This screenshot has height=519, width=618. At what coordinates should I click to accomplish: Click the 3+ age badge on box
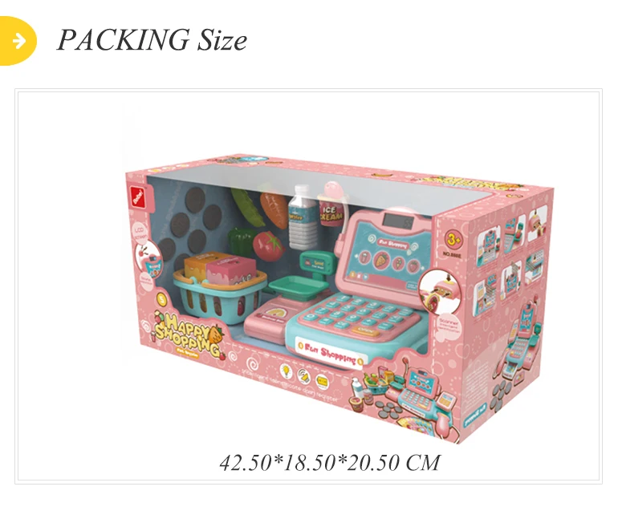453,239
